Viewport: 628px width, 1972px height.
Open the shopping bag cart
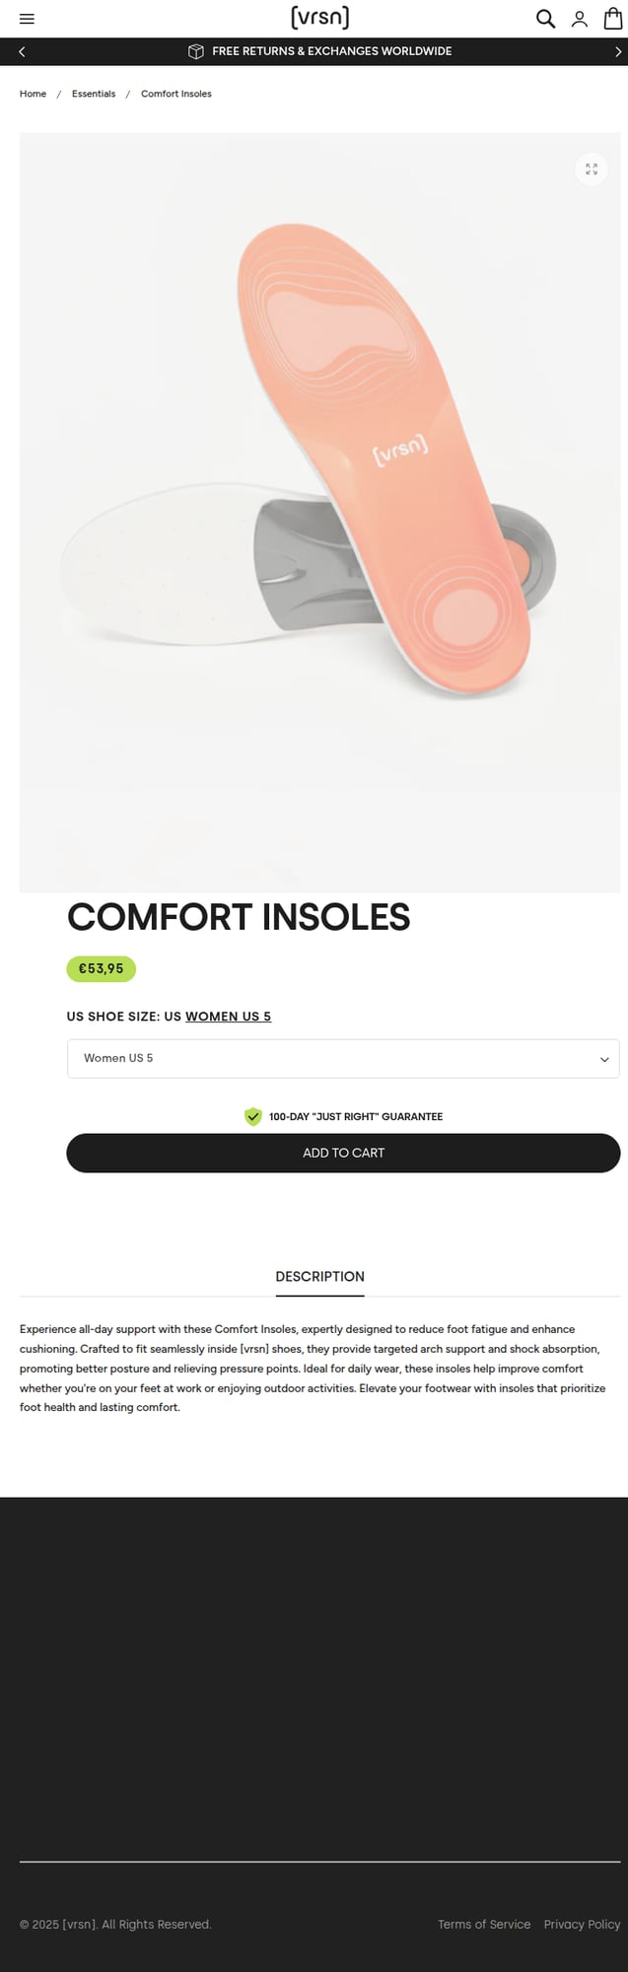pos(613,19)
